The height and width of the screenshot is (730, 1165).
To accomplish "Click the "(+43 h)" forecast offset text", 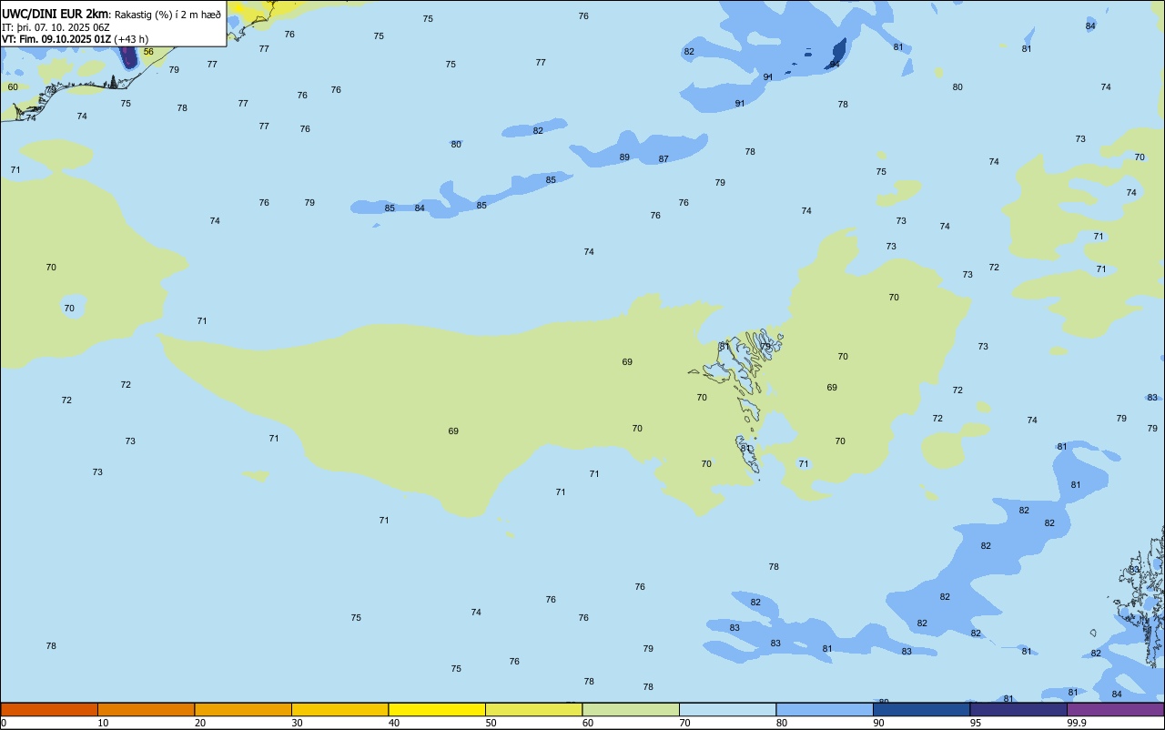I will tap(131, 39).
